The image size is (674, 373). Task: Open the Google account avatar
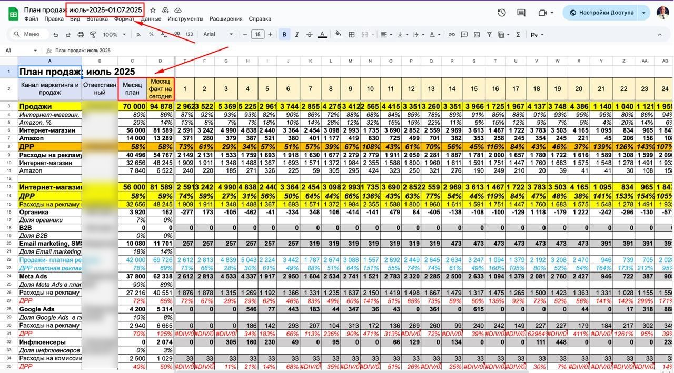[663, 13]
